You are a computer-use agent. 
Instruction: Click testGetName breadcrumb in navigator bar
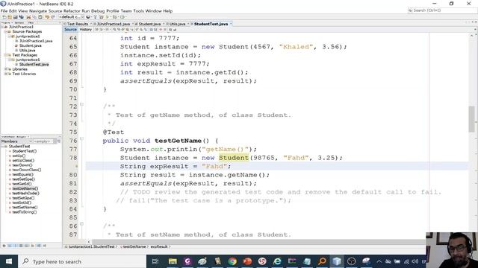(134, 246)
